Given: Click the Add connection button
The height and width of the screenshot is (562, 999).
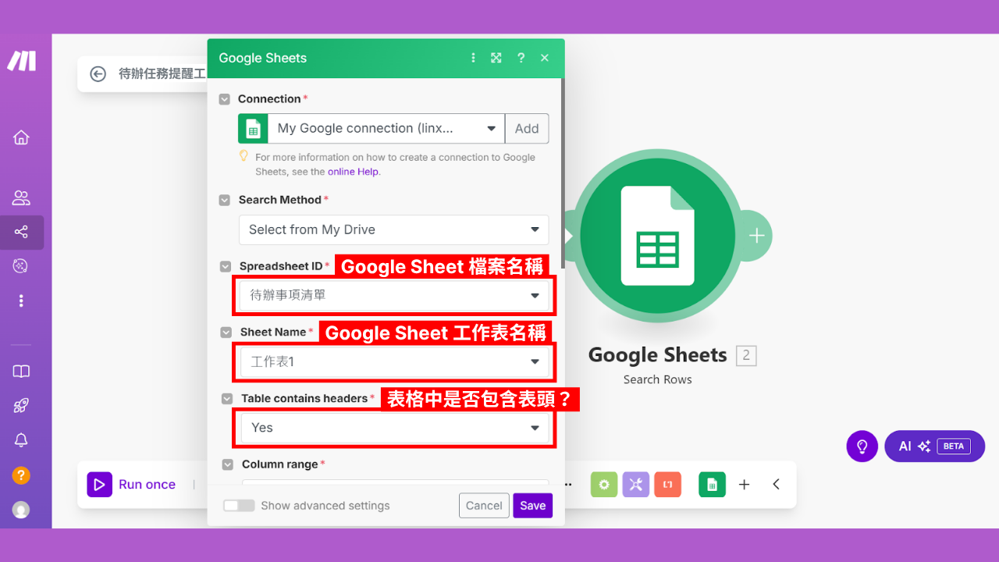Looking at the screenshot, I should point(527,129).
